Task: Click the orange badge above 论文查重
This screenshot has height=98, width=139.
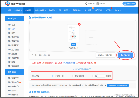Action: (x=93, y=8)
